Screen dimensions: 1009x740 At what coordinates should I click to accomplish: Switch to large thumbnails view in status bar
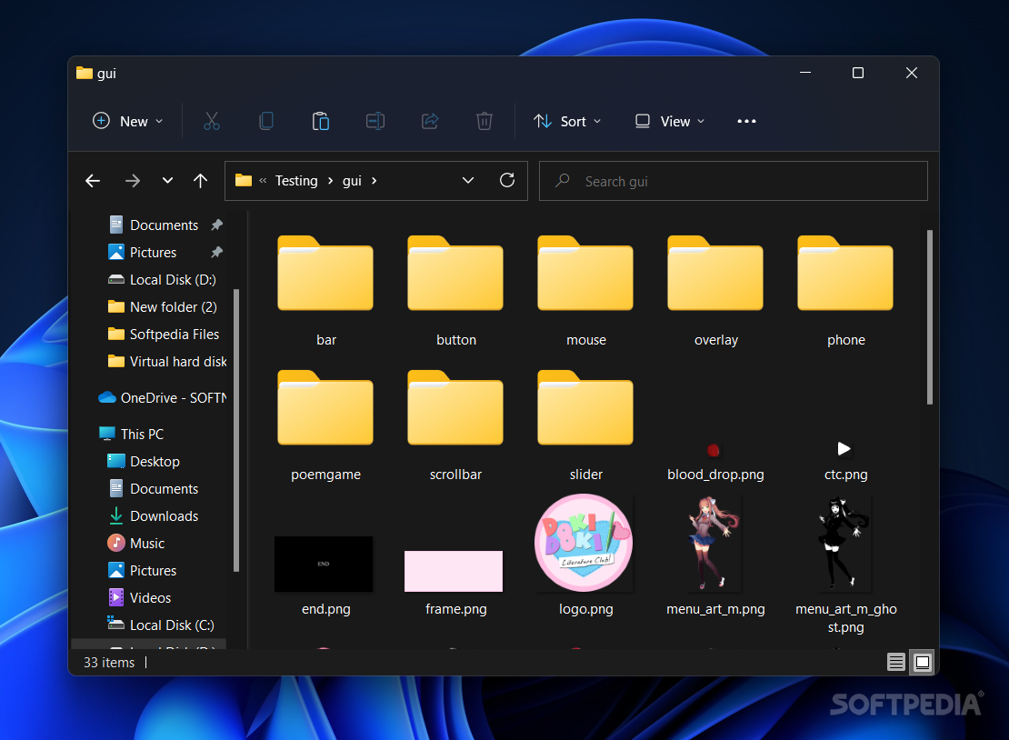pos(922,662)
